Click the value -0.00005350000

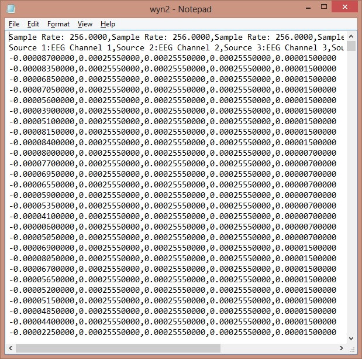pyautogui.click(x=42, y=206)
